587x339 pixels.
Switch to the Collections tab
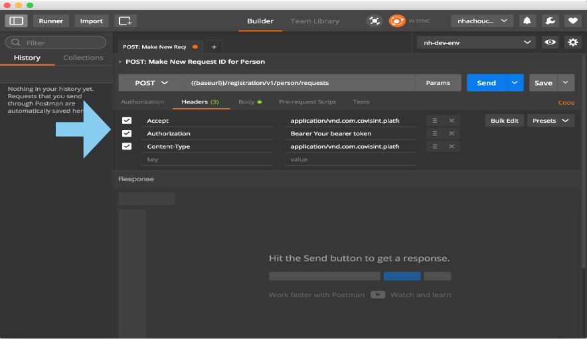point(83,58)
